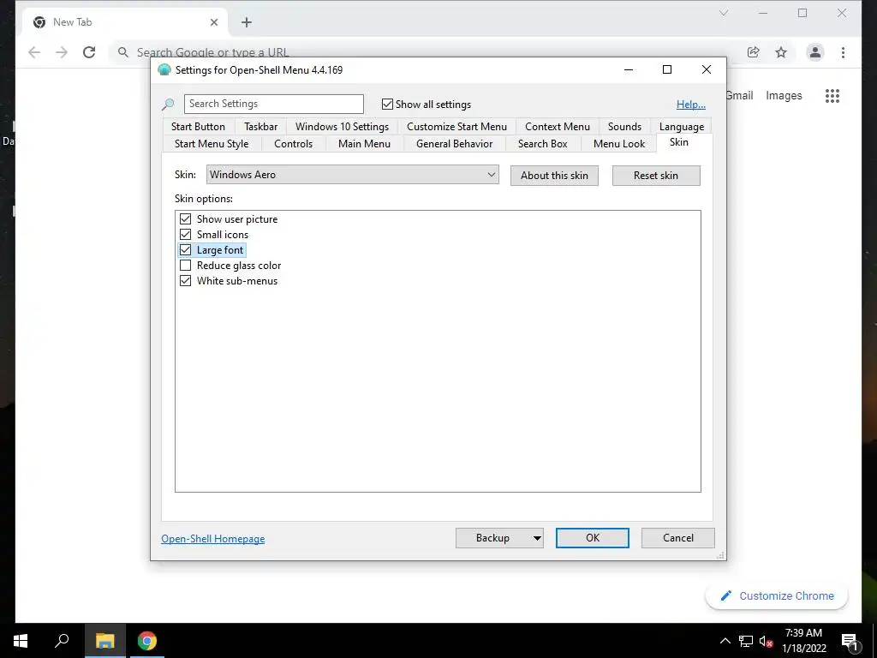Screen dimensions: 877x658
Task: Select the Sounds tab
Action: pyautogui.click(x=624, y=127)
